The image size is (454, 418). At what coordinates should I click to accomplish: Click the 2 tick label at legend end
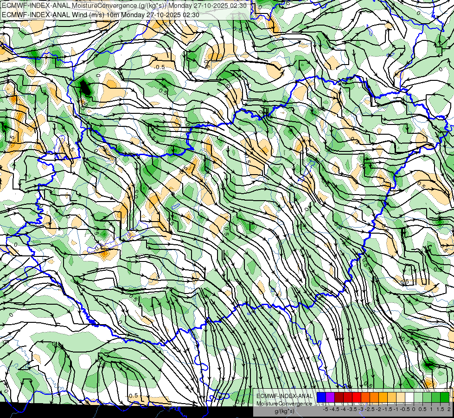pos(449,409)
